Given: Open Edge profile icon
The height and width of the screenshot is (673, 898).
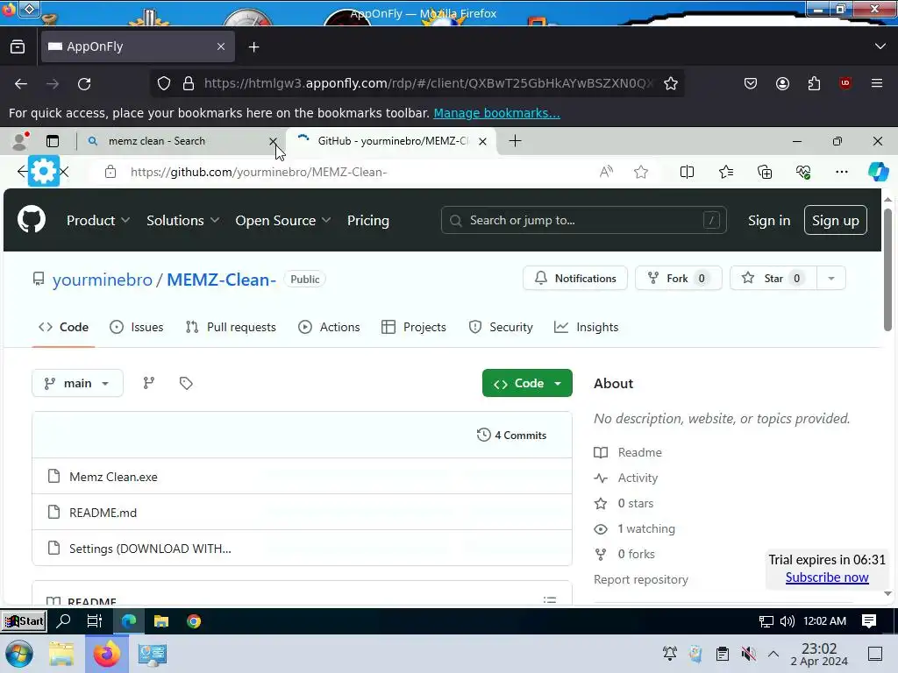Looking at the screenshot, I should point(21,141).
